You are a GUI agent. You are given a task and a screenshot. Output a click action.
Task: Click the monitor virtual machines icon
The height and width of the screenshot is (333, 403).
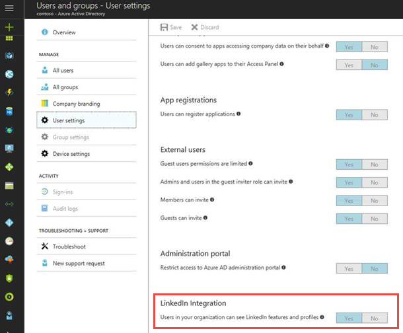tap(9, 148)
